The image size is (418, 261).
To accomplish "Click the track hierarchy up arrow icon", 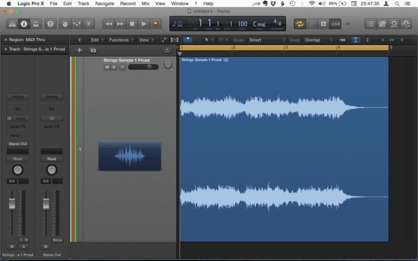I will click(x=79, y=40).
